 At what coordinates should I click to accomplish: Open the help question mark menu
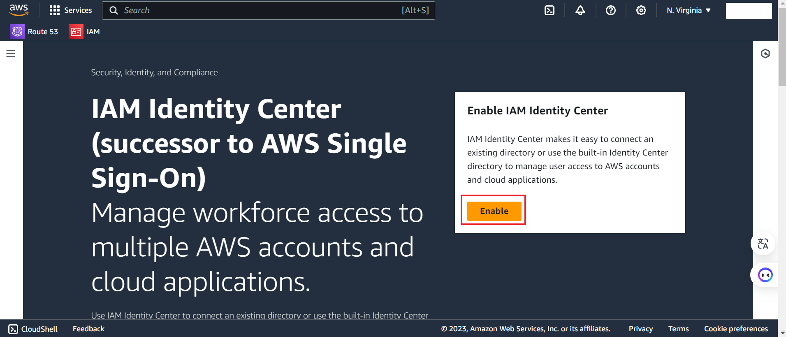pos(611,10)
